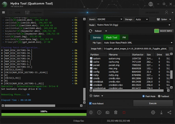Click the Reboot refresh icon

coord(91,31)
